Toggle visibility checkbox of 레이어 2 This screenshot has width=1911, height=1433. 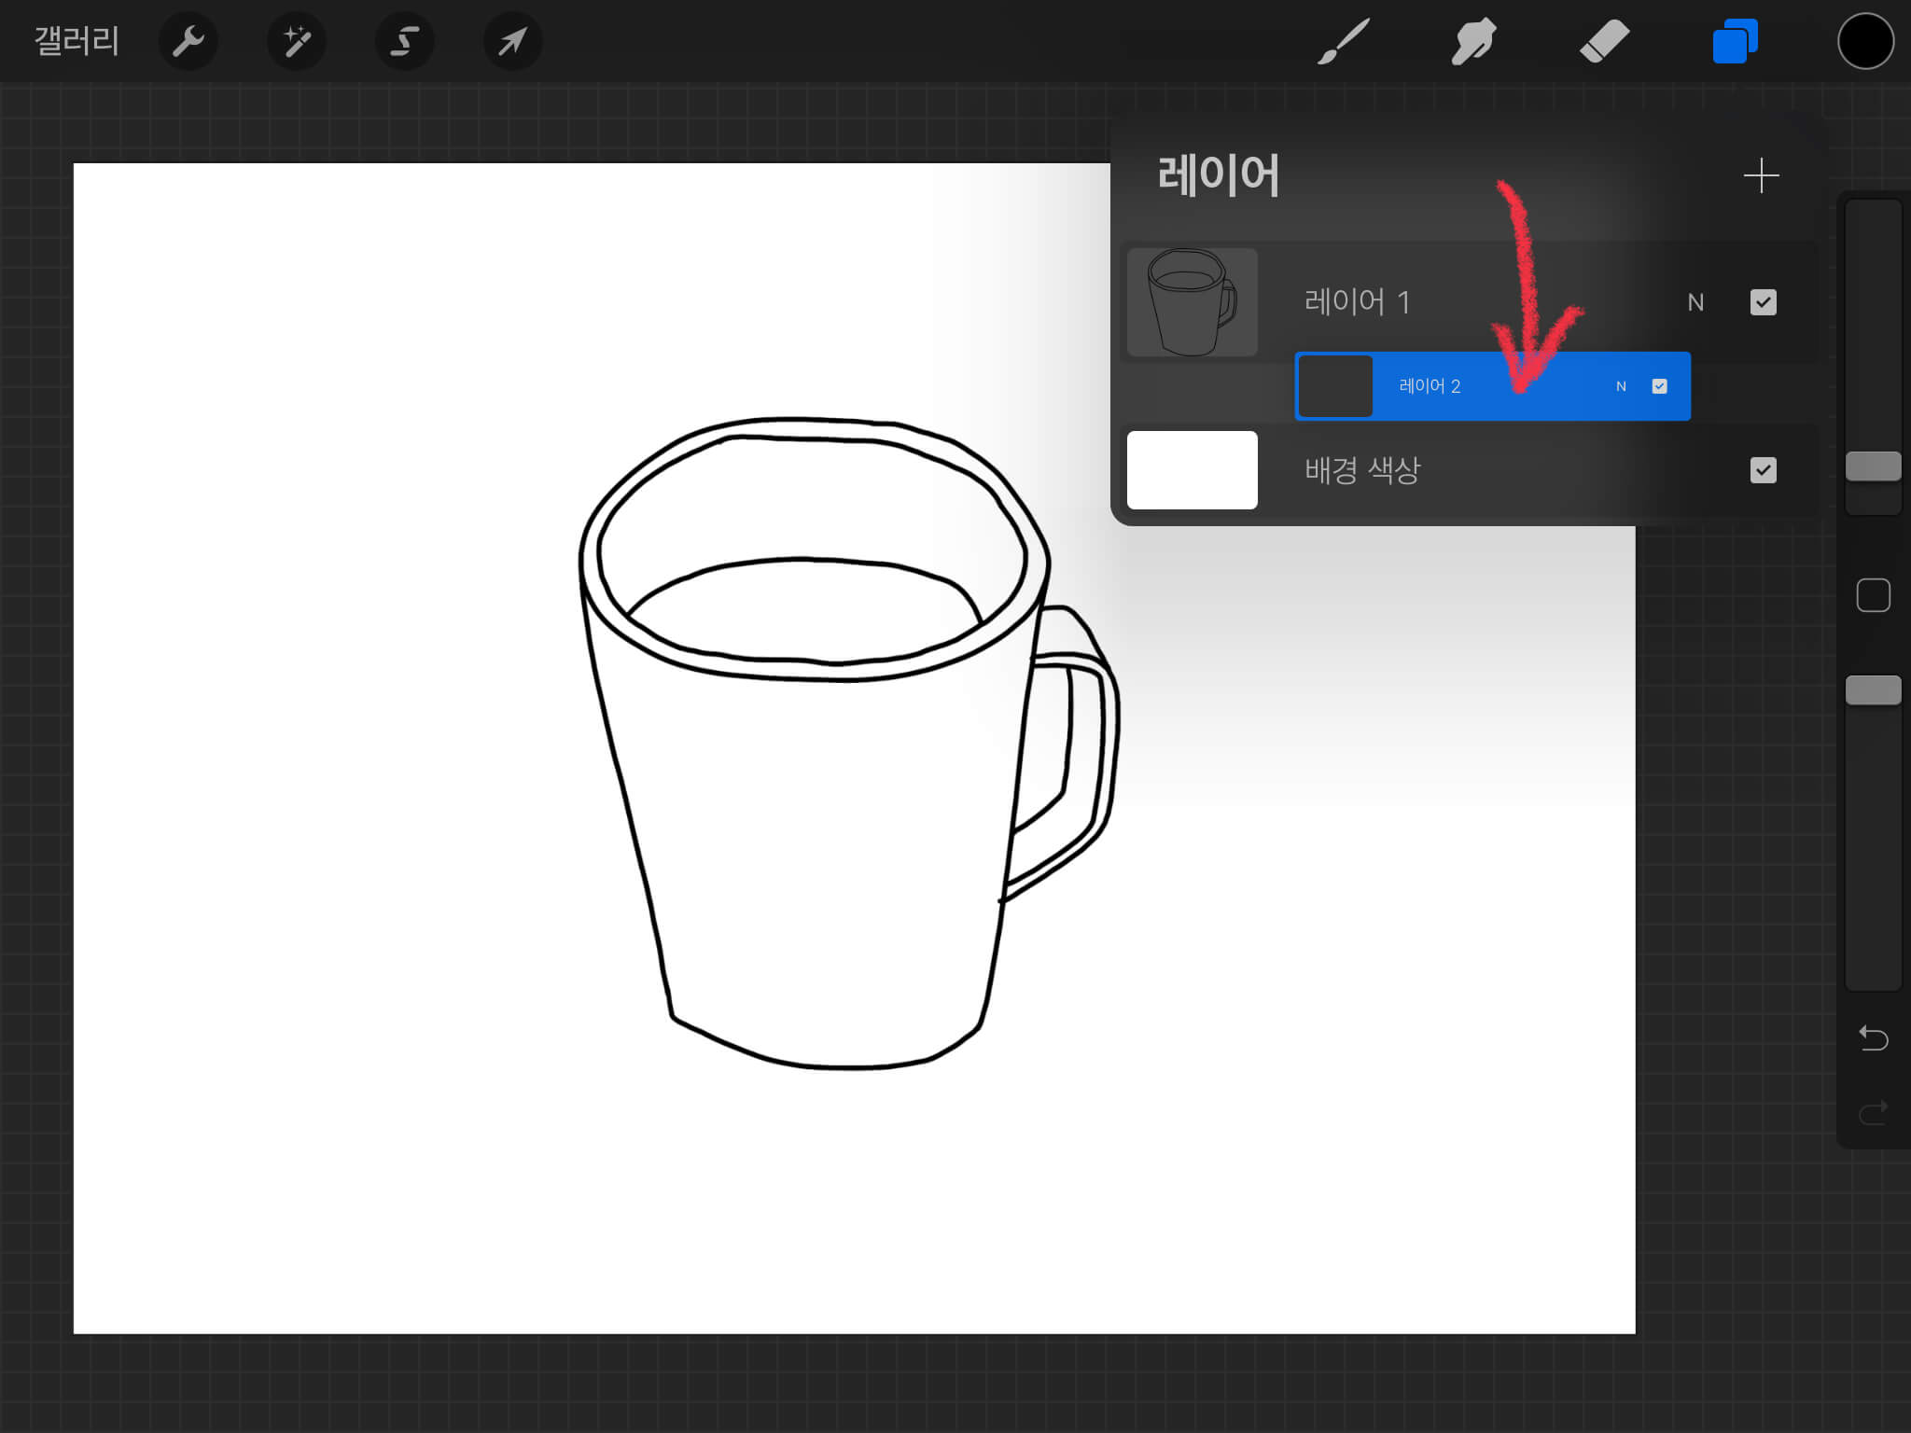point(1659,386)
